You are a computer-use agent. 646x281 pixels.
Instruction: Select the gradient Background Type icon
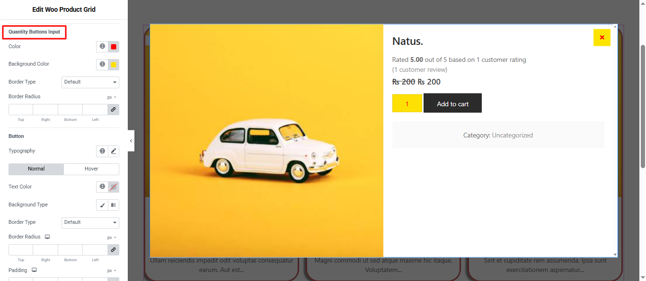click(x=114, y=205)
